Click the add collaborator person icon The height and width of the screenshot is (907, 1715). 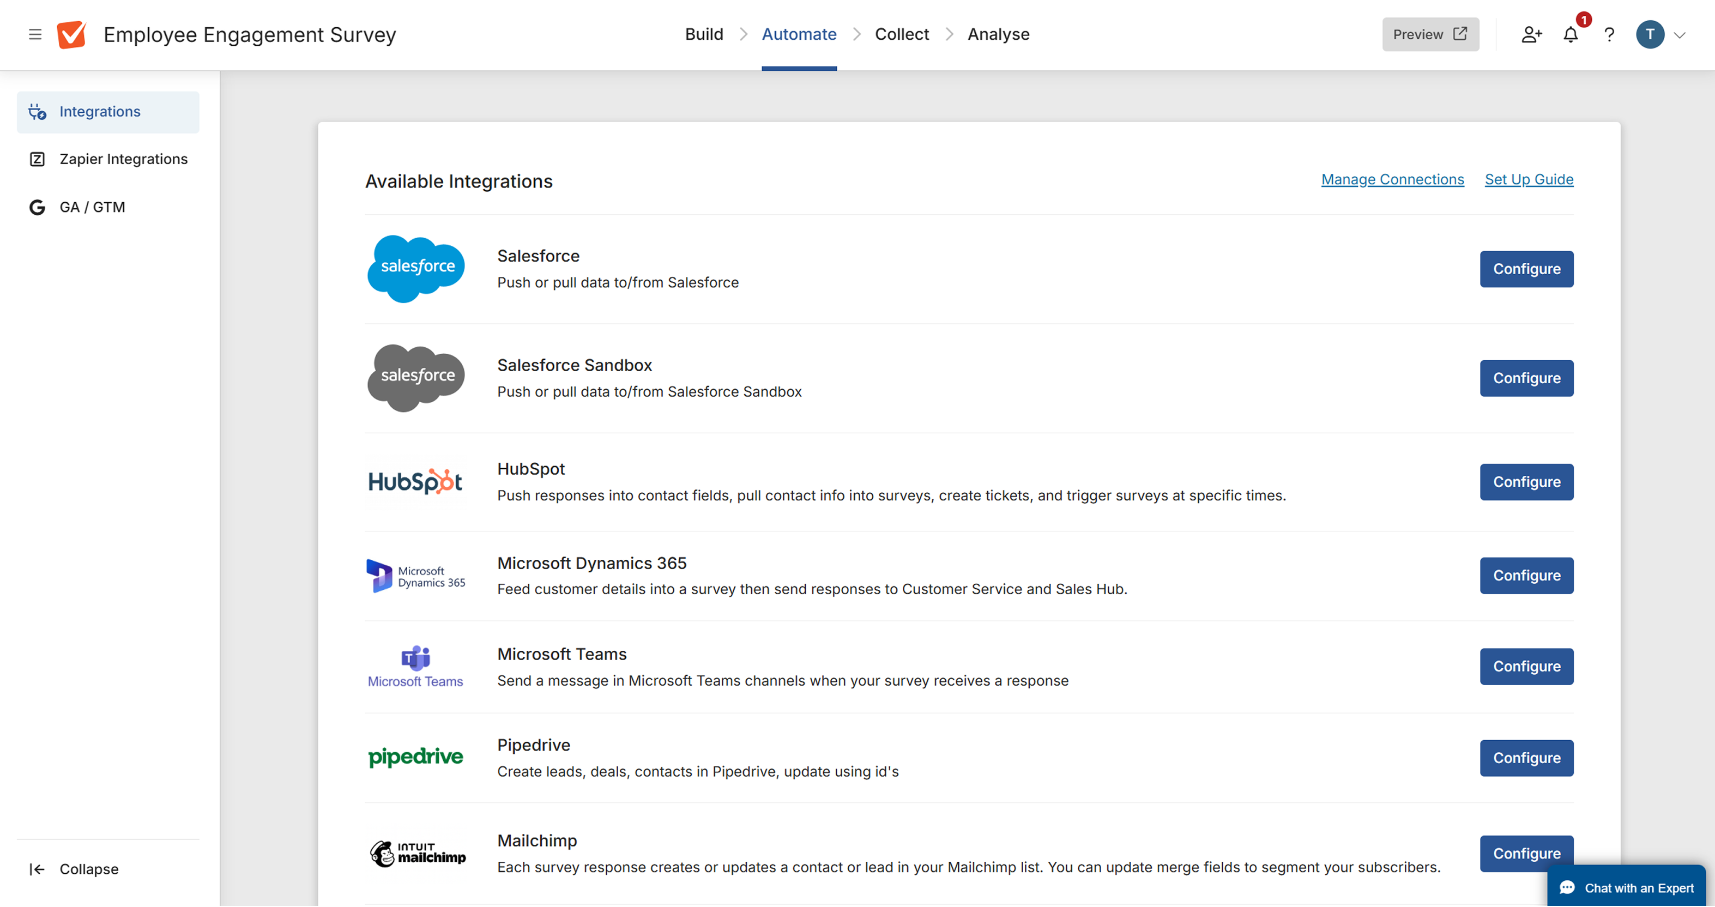point(1531,34)
